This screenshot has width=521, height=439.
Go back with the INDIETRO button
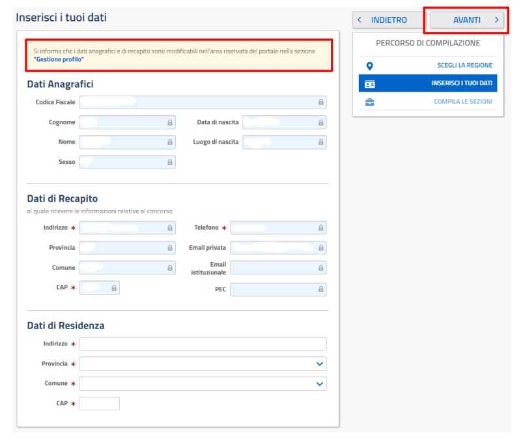[x=388, y=20]
